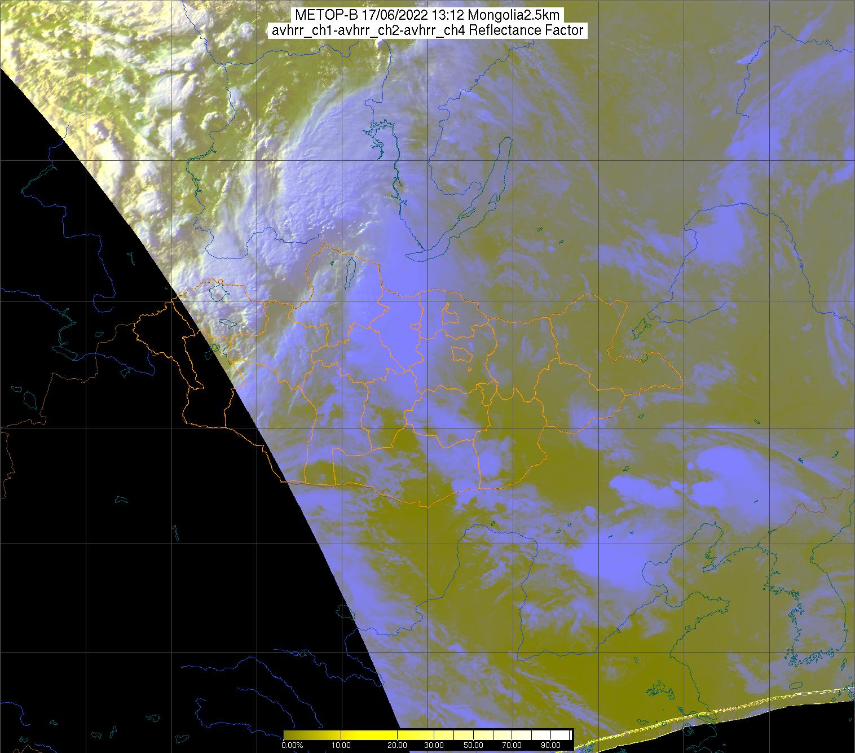This screenshot has height=753, width=855.
Task: Click the METOP-B 17/06/2022 13:12 title text
Action: [x=427, y=15]
